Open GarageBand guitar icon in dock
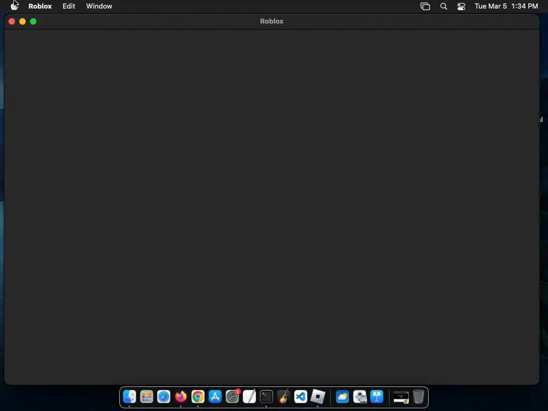The width and height of the screenshot is (548, 411). click(x=284, y=397)
